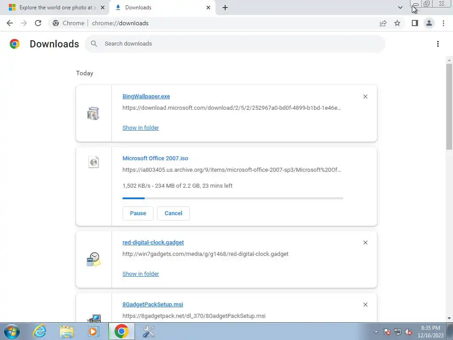Click the 1,502 KB/s download status text
The width and height of the screenshot is (453, 340).
(177, 186)
